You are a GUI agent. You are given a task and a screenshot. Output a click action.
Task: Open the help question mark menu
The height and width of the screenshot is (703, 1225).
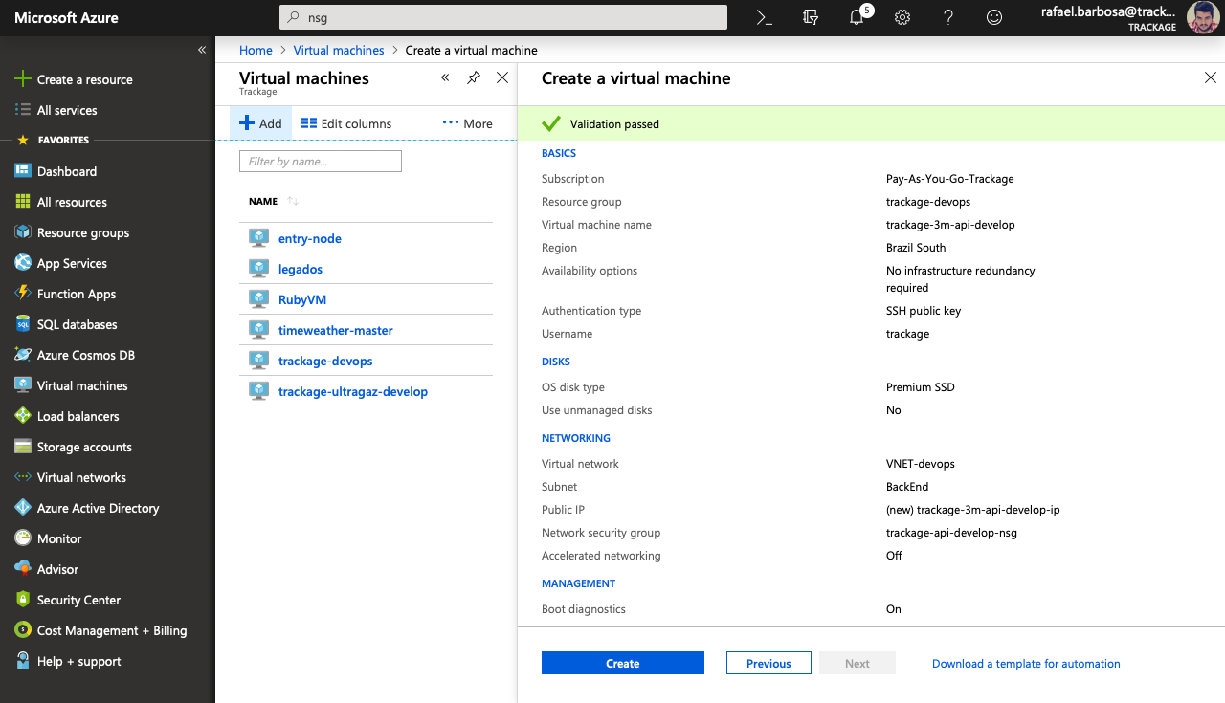(948, 17)
